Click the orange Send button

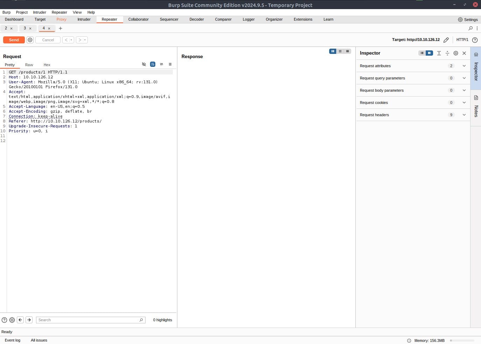coord(14,40)
